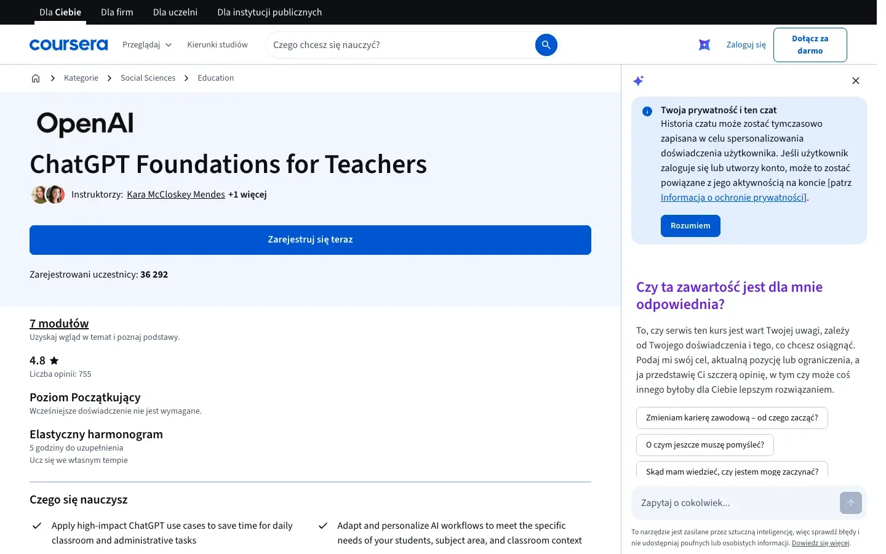This screenshot has width=886, height=554.
Task: Open the Dowiedz się więcej link
Action: pos(820,544)
